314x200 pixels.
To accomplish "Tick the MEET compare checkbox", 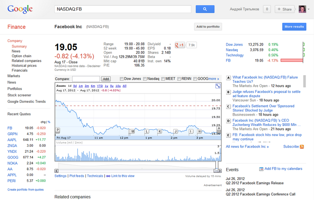I will (163, 79).
